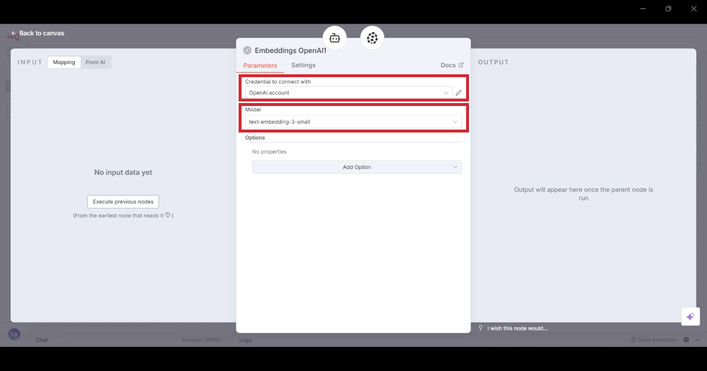Click the SA user avatar
This screenshot has width=707, height=371.
[14, 334]
